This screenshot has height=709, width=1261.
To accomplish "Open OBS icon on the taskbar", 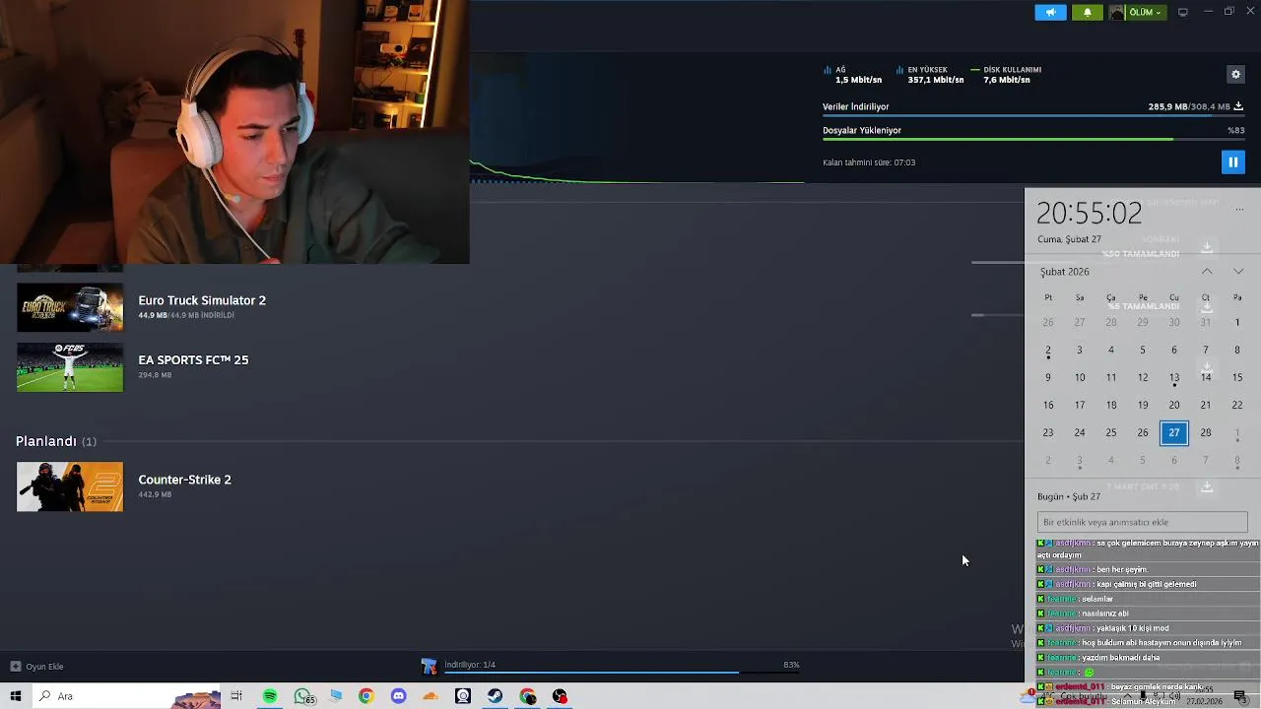I will tap(560, 696).
